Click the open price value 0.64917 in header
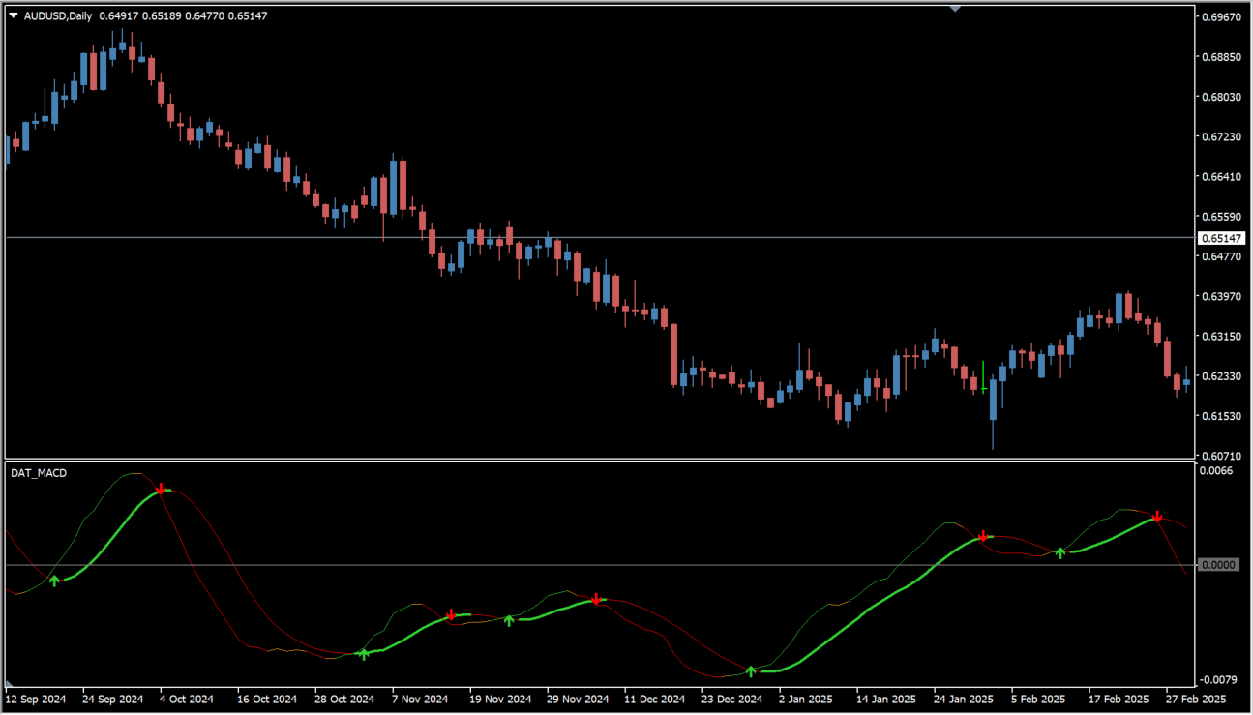Image resolution: width=1253 pixels, height=715 pixels. (120, 15)
